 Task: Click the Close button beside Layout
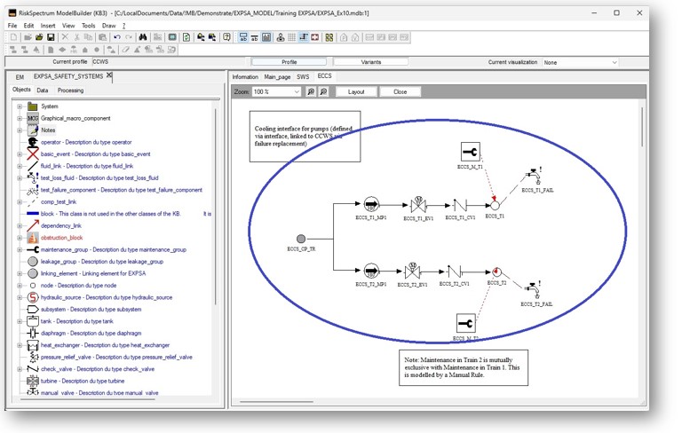click(x=401, y=91)
